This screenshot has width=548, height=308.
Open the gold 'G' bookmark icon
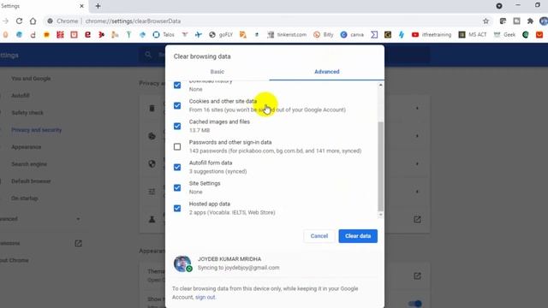click(x=388, y=34)
